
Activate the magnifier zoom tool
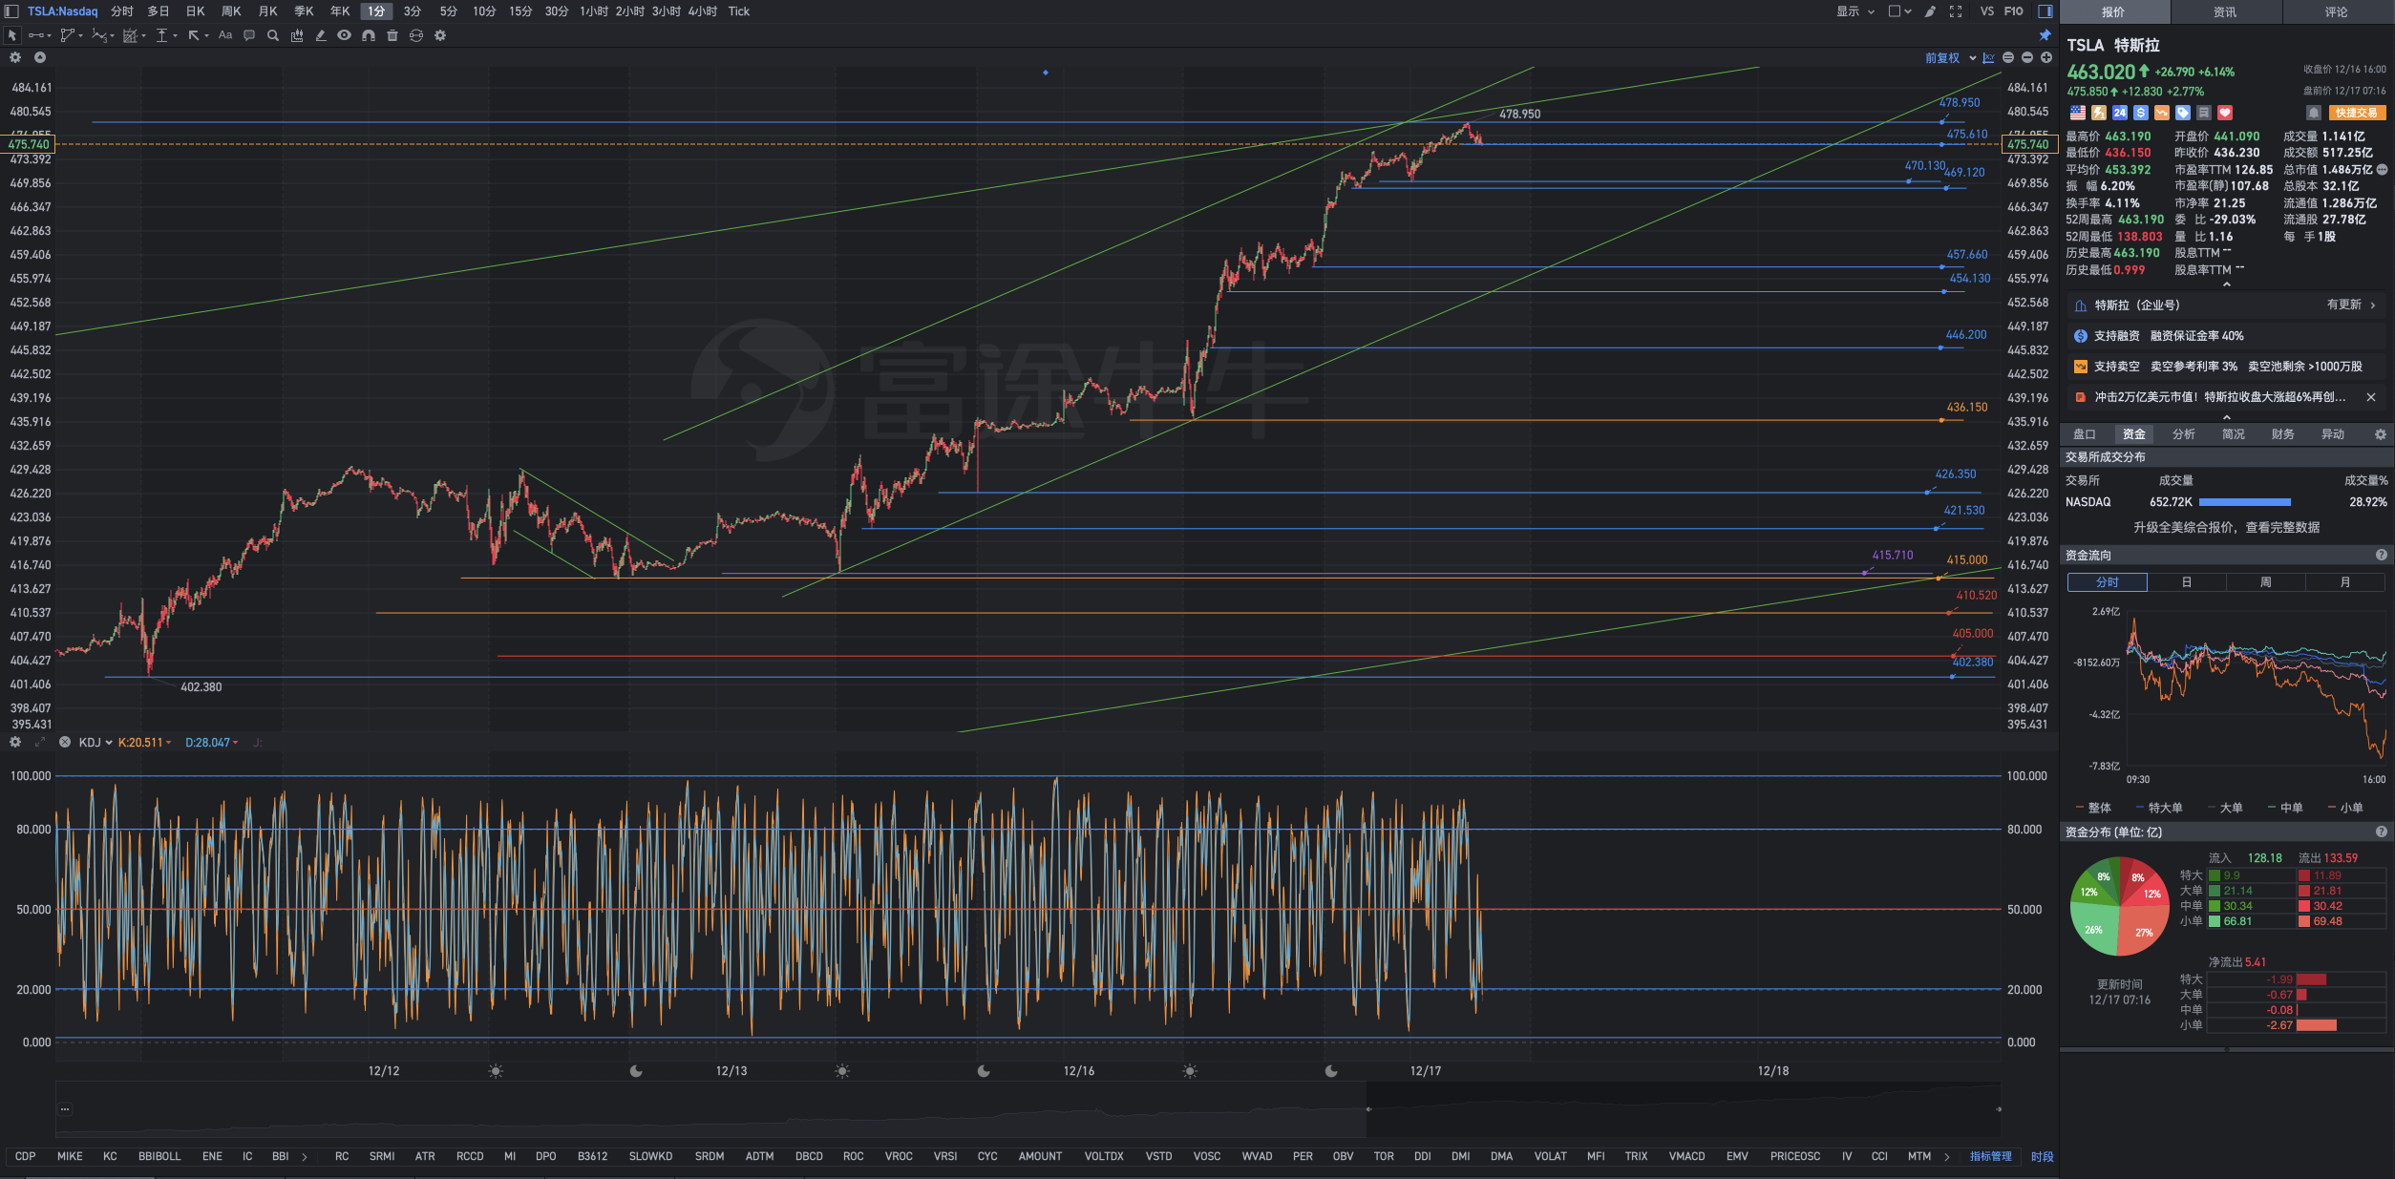pos(273,35)
